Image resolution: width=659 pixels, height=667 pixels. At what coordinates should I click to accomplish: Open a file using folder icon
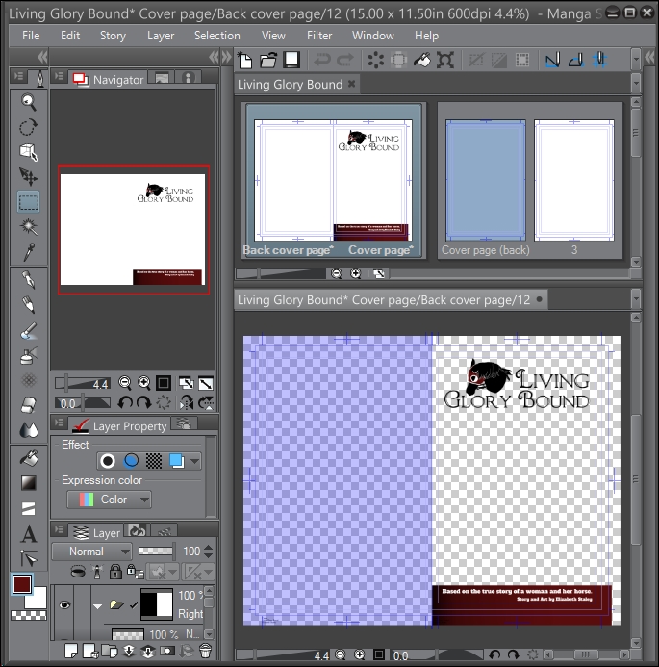pos(268,60)
